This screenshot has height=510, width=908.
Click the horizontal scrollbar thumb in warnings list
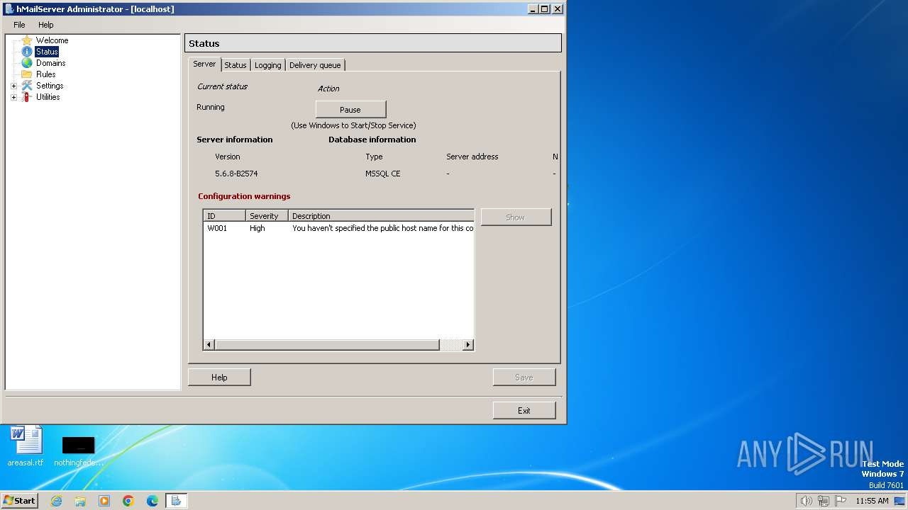pos(327,345)
